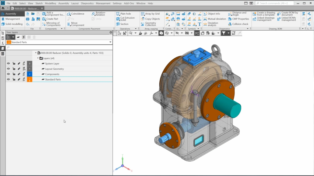314x176 pixels.
Task: Open the Tree layers panel settings gear
Action: [111, 32]
